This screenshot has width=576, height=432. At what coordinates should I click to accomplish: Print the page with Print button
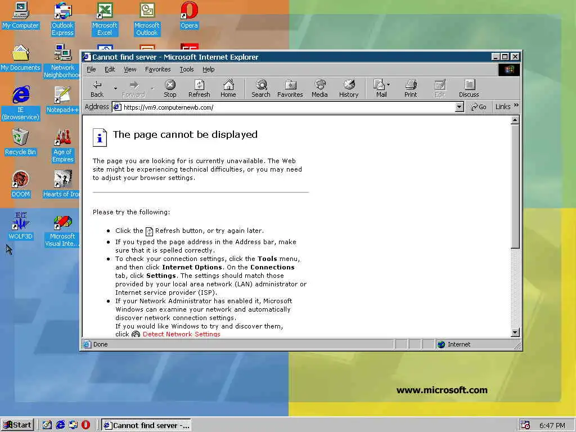[x=411, y=88]
